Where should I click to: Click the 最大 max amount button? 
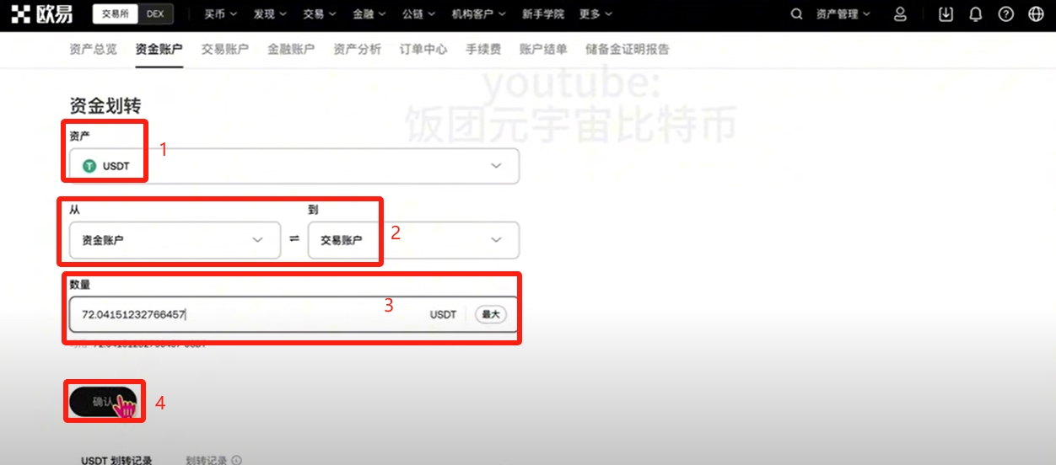coord(491,314)
